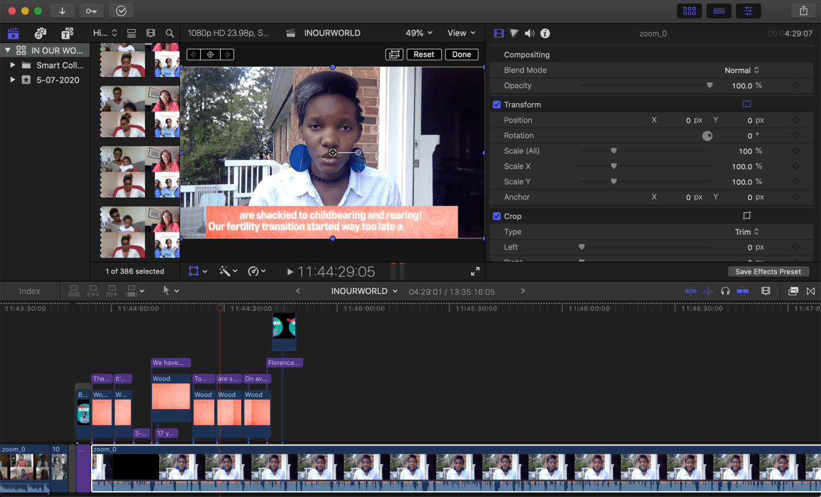This screenshot has height=497, width=821.
Task: Adjust the Opacity slider handle
Action: [x=709, y=86]
